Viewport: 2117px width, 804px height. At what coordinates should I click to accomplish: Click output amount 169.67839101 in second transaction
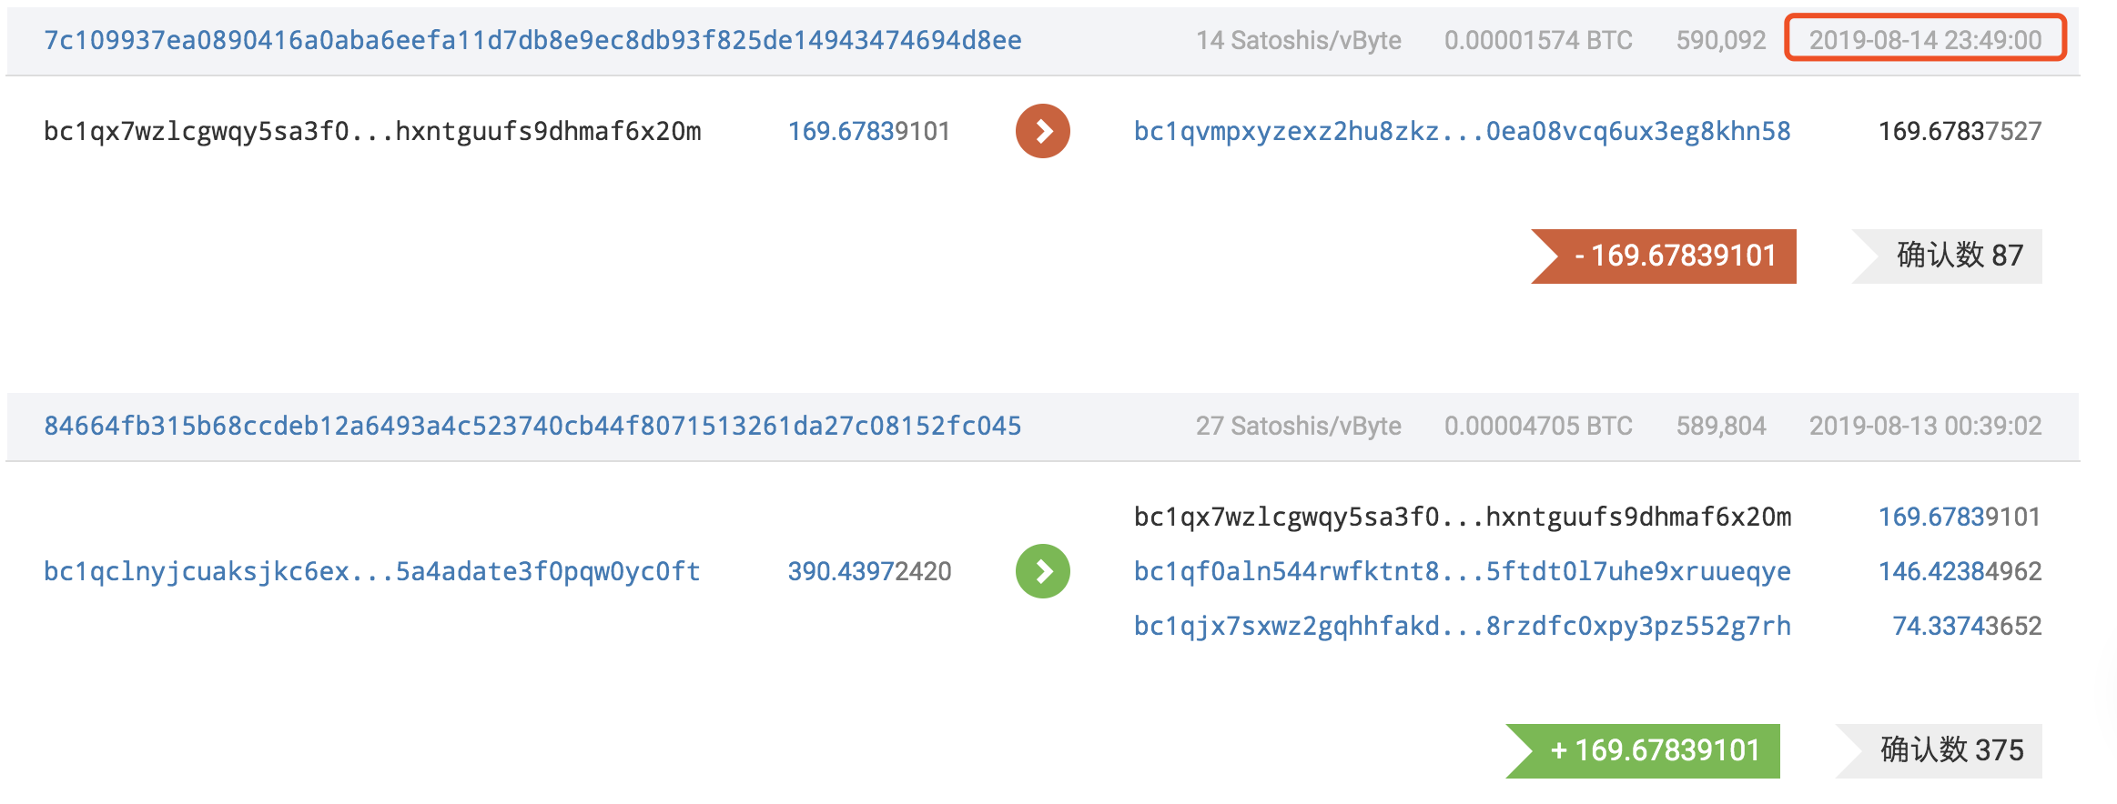[x=1960, y=517]
